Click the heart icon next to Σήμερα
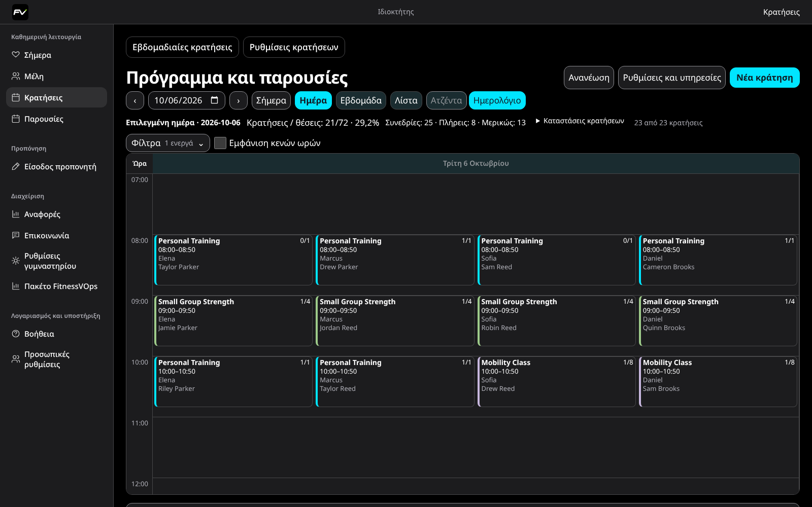The width and height of the screenshot is (812, 507). pos(16,55)
